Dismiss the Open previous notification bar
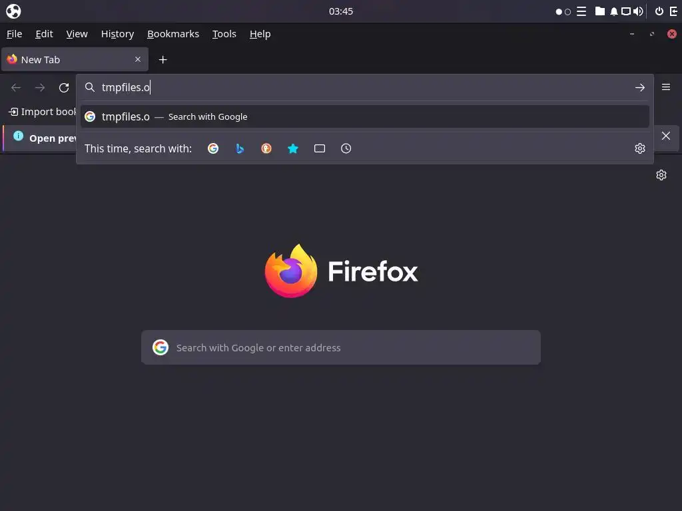Screen dimensions: 682x511 [666, 136]
